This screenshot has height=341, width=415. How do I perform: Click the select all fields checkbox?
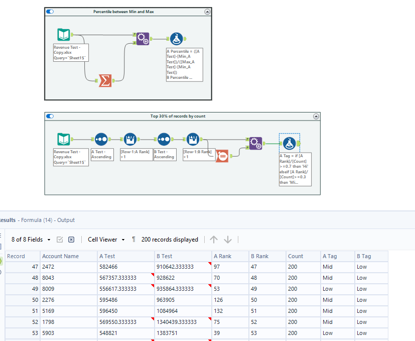point(60,239)
